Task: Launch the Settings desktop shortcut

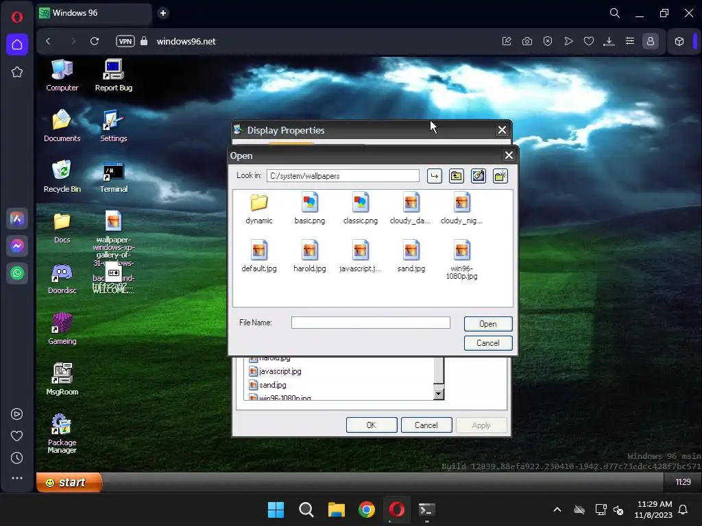Action: coord(113,126)
